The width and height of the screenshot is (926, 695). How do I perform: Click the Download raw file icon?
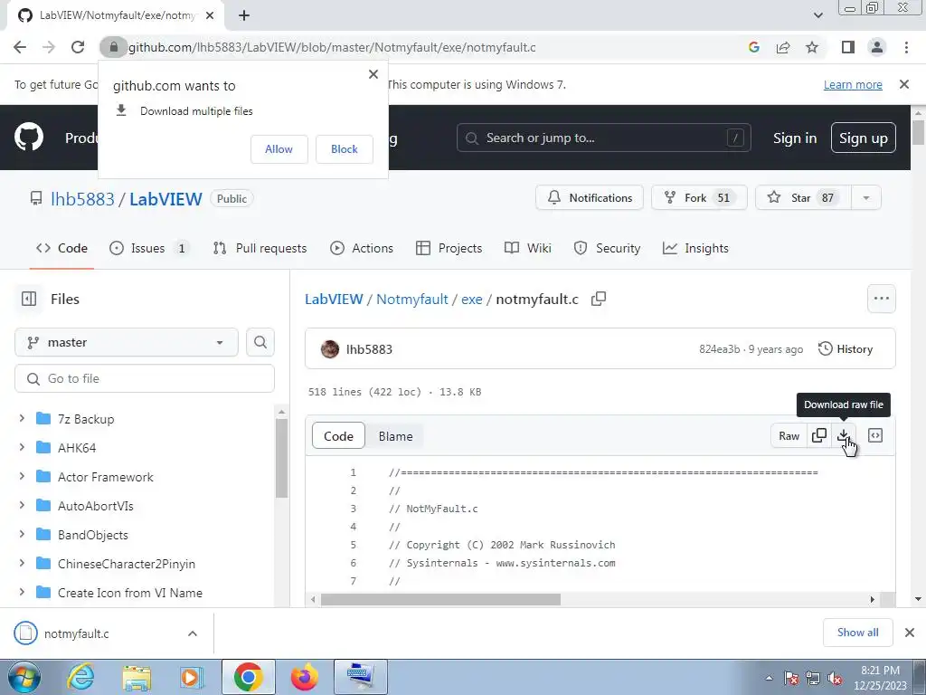[x=844, y=435]
